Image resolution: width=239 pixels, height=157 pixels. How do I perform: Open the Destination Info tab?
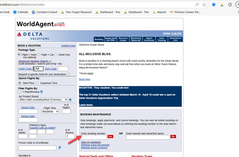click(x=175, y=39)
